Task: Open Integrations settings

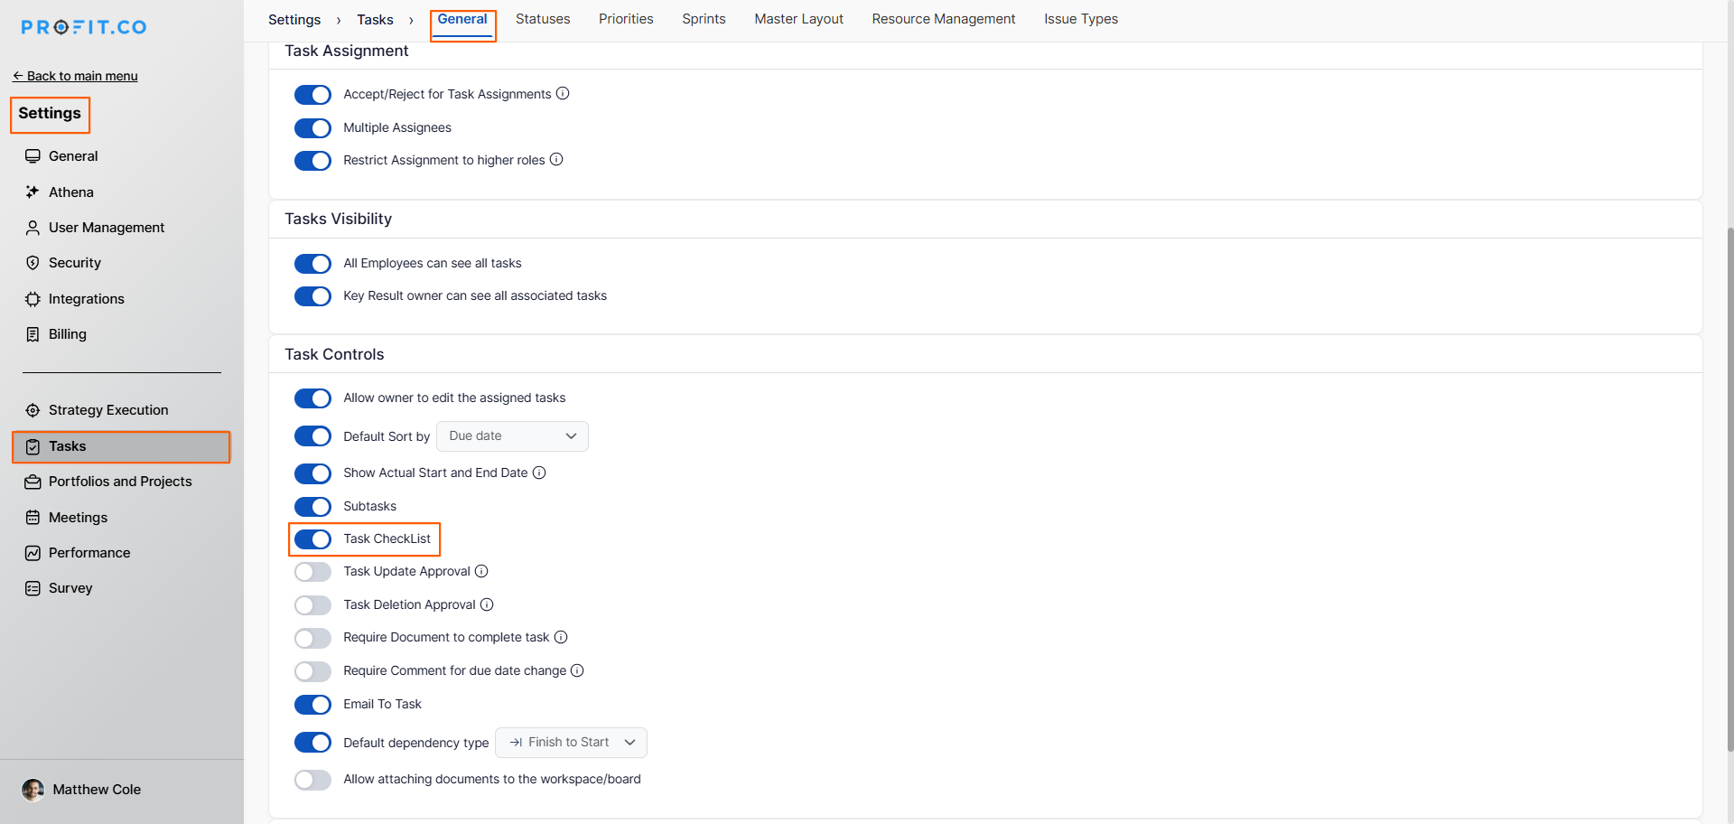Action: (x=87, y=299)
